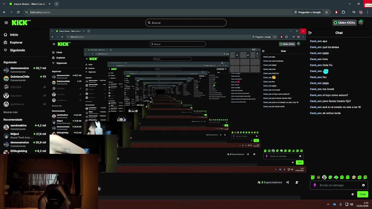Click the microphone tray icon in the taskbar

click(341, 204)
